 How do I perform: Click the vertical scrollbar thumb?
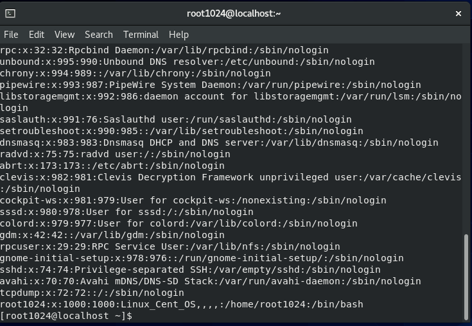[466, 277]
